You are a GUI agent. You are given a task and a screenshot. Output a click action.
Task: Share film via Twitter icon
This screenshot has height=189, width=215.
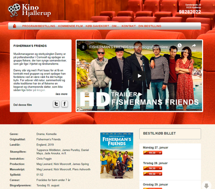pos(56,104)
